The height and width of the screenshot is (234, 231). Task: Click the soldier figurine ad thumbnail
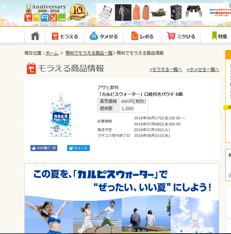point(123,13)
